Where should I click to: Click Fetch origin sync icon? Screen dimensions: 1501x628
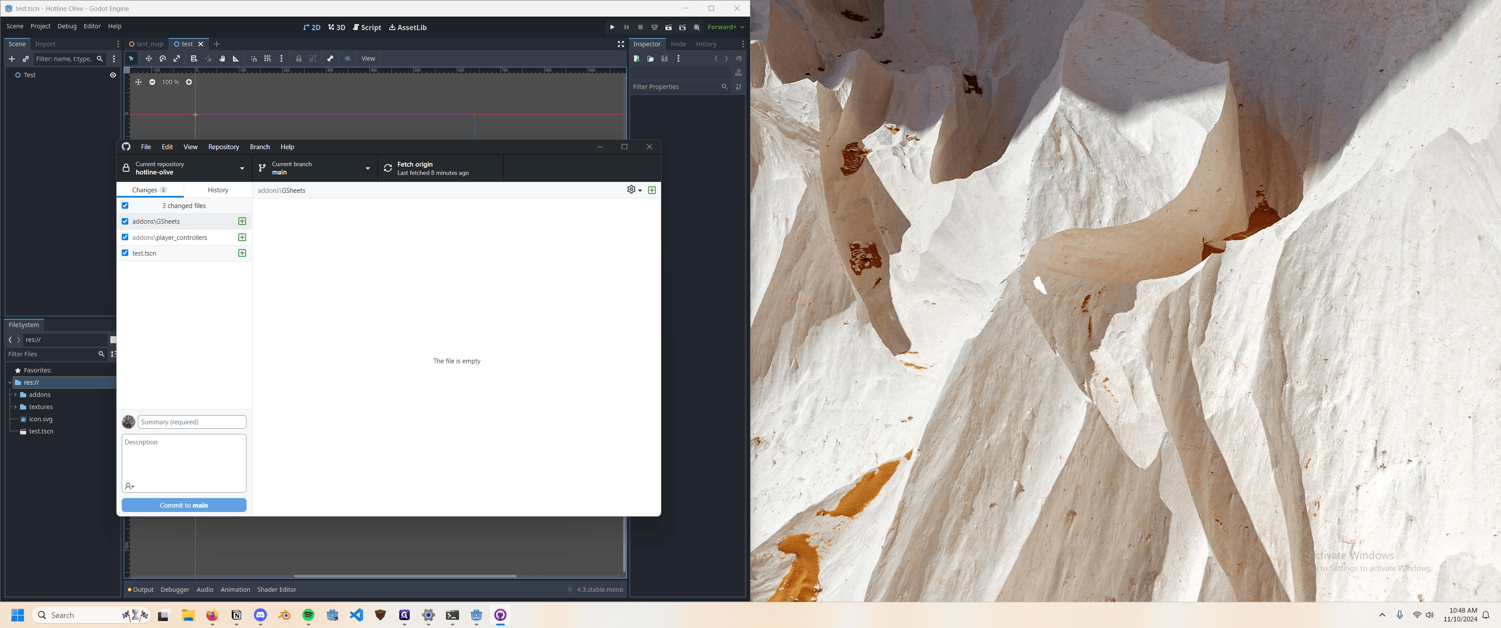coord(387,168)
